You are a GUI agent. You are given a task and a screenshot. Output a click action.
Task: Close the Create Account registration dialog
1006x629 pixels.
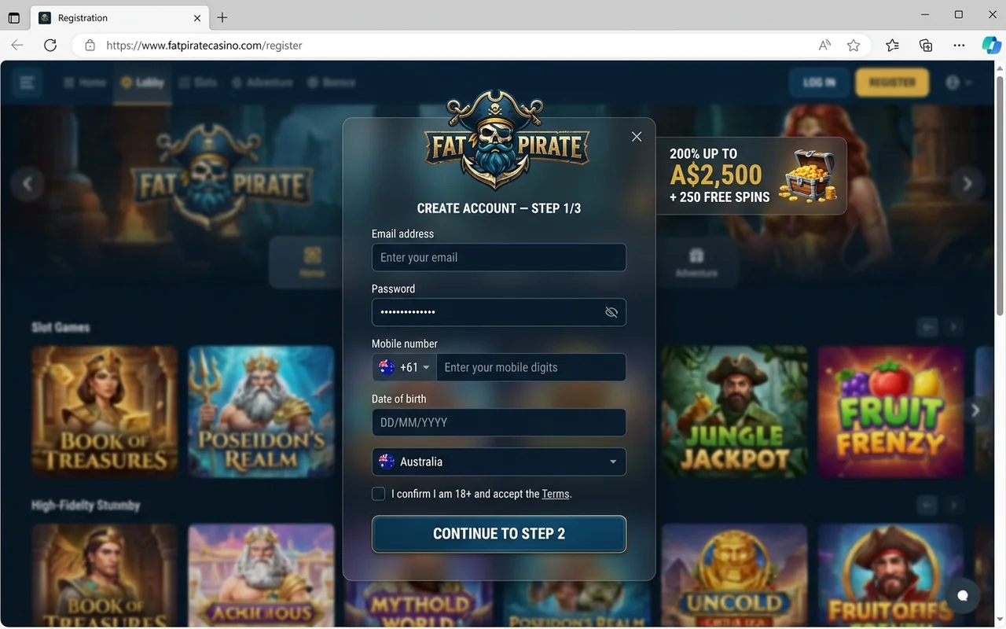coord(637,137)
